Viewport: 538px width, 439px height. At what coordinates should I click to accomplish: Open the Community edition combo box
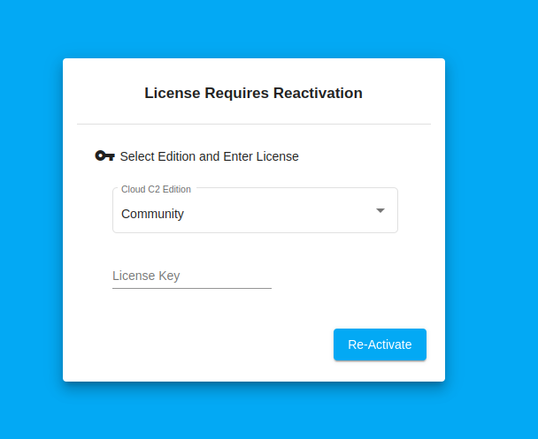tap(255, 211)
